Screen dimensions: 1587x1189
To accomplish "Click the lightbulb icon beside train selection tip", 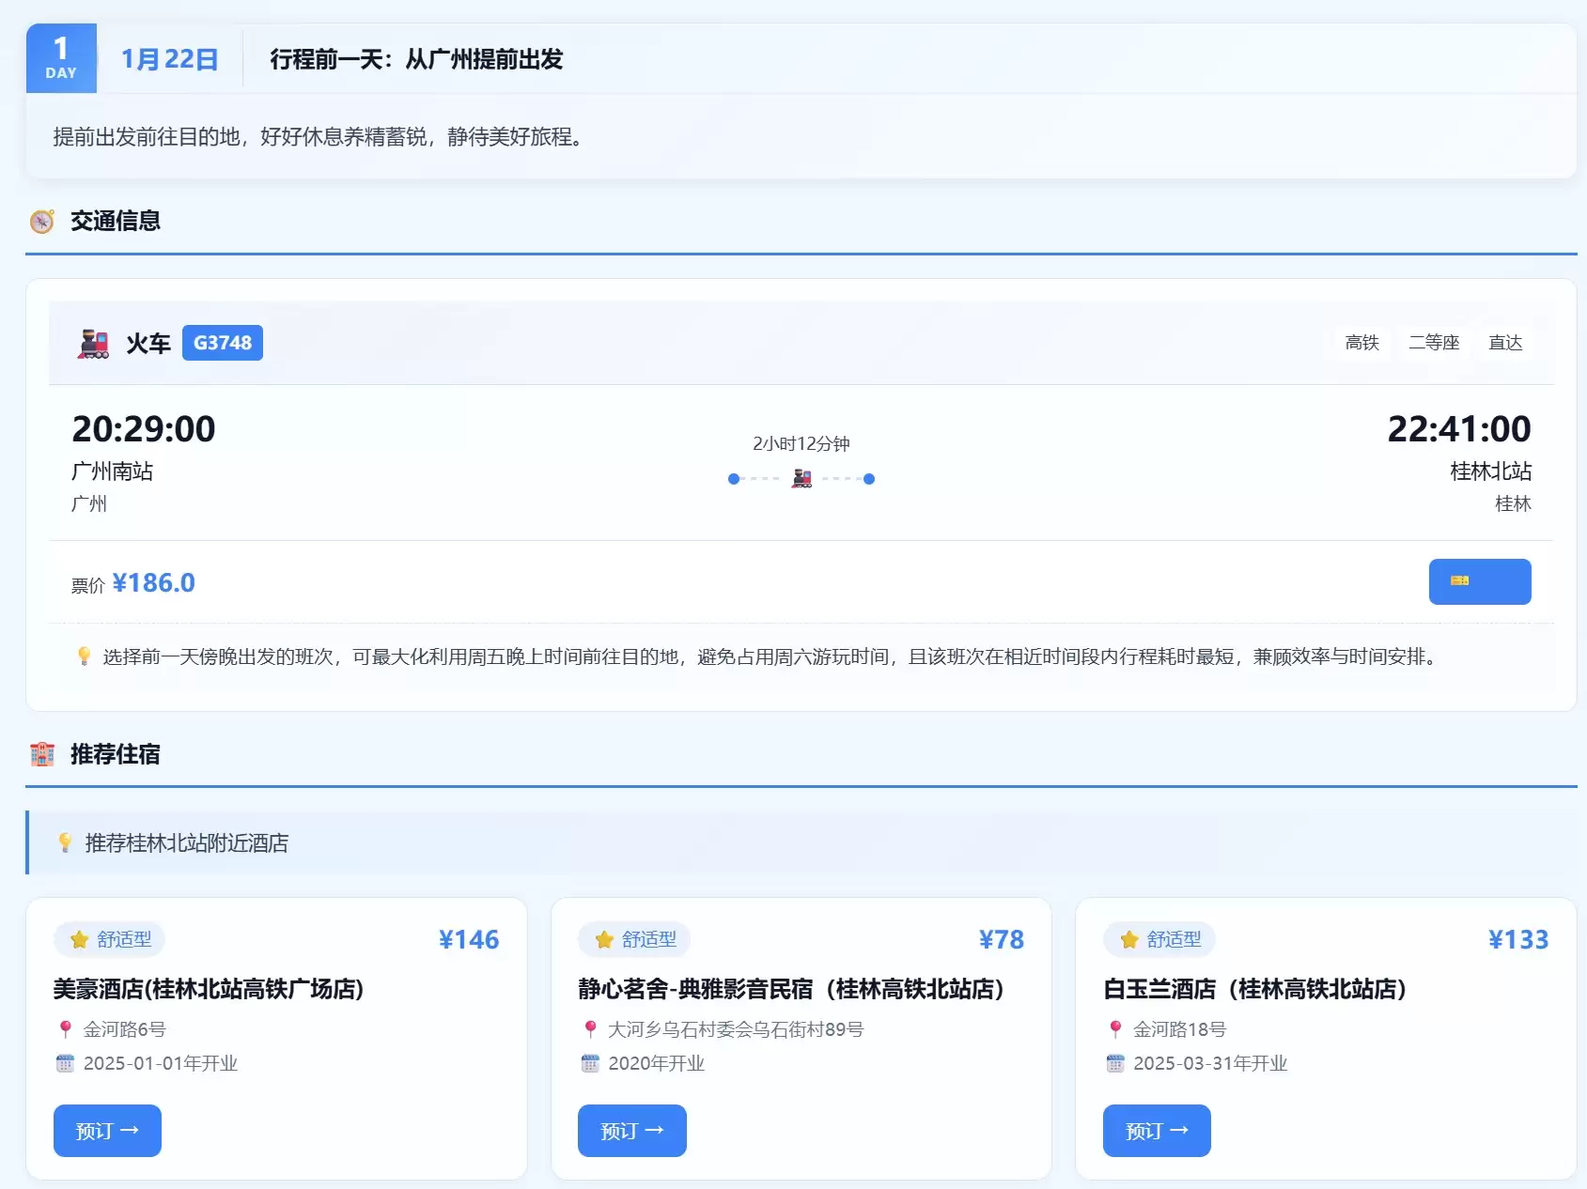I will point(84,656).
